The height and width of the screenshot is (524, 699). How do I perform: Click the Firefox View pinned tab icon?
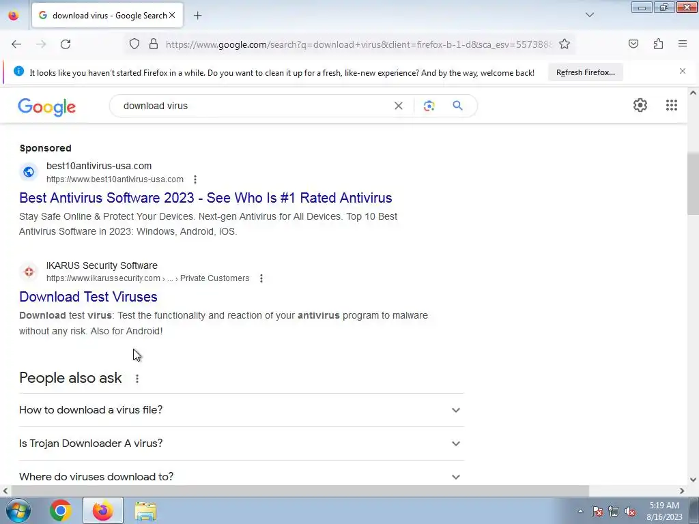[14, 16]
